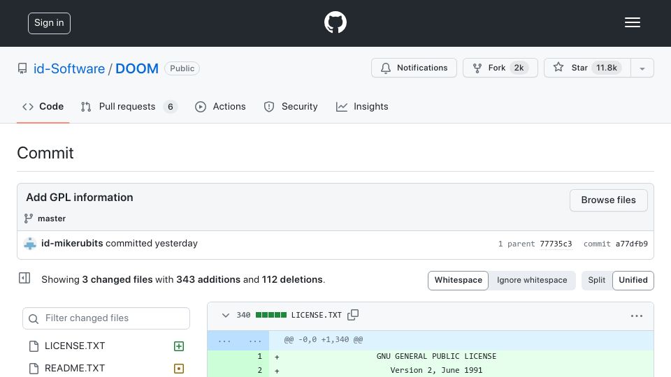
Task: Click the GitHub Octocat logo
Action: 335,22
